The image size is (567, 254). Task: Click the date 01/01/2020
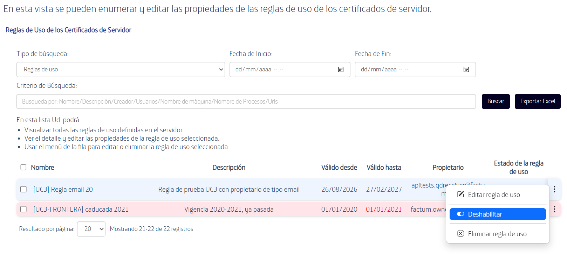tap(339, 209)
